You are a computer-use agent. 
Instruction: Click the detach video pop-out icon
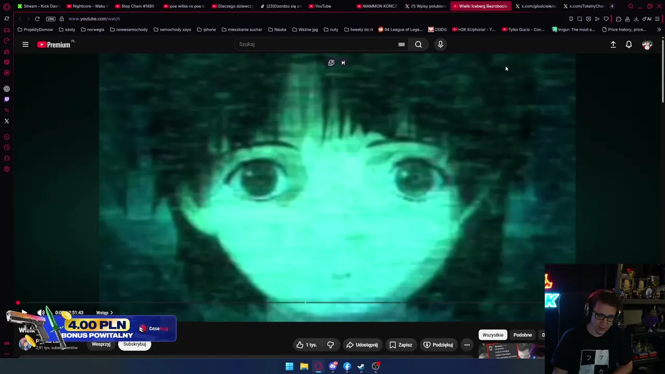331,63
